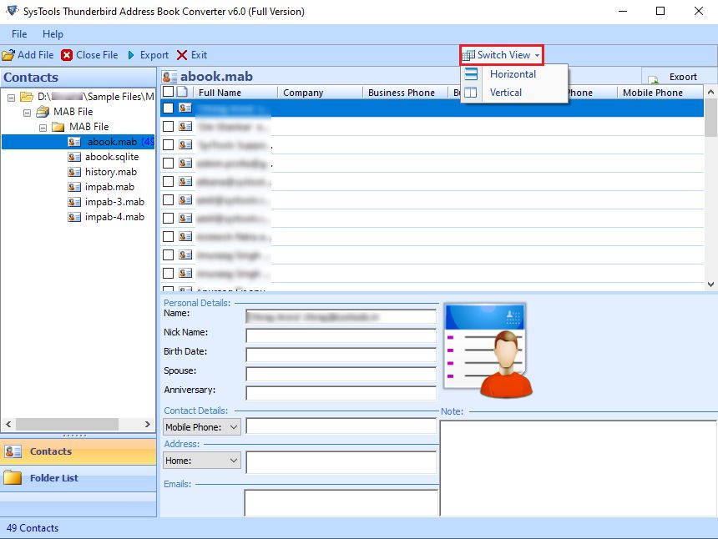This screenshot has height=539, width=718.
Task: Click the contact list scroll-up arrow
Action: (x=710, y=92)
